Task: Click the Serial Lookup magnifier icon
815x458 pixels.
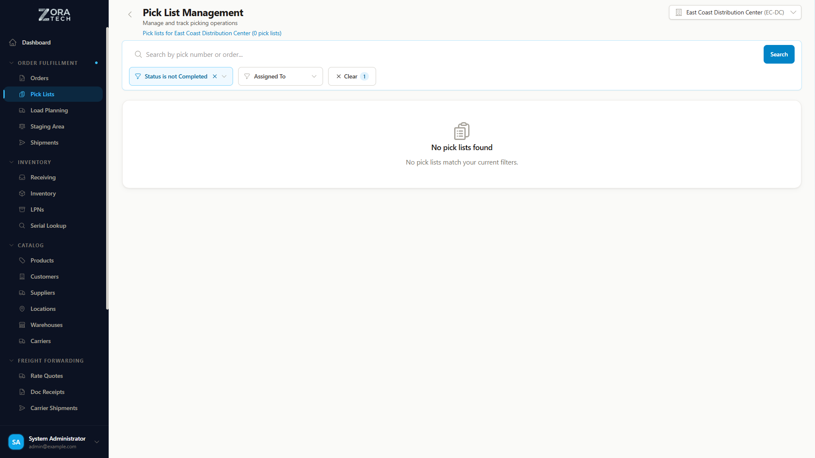Action: click(x=22, y=226)
